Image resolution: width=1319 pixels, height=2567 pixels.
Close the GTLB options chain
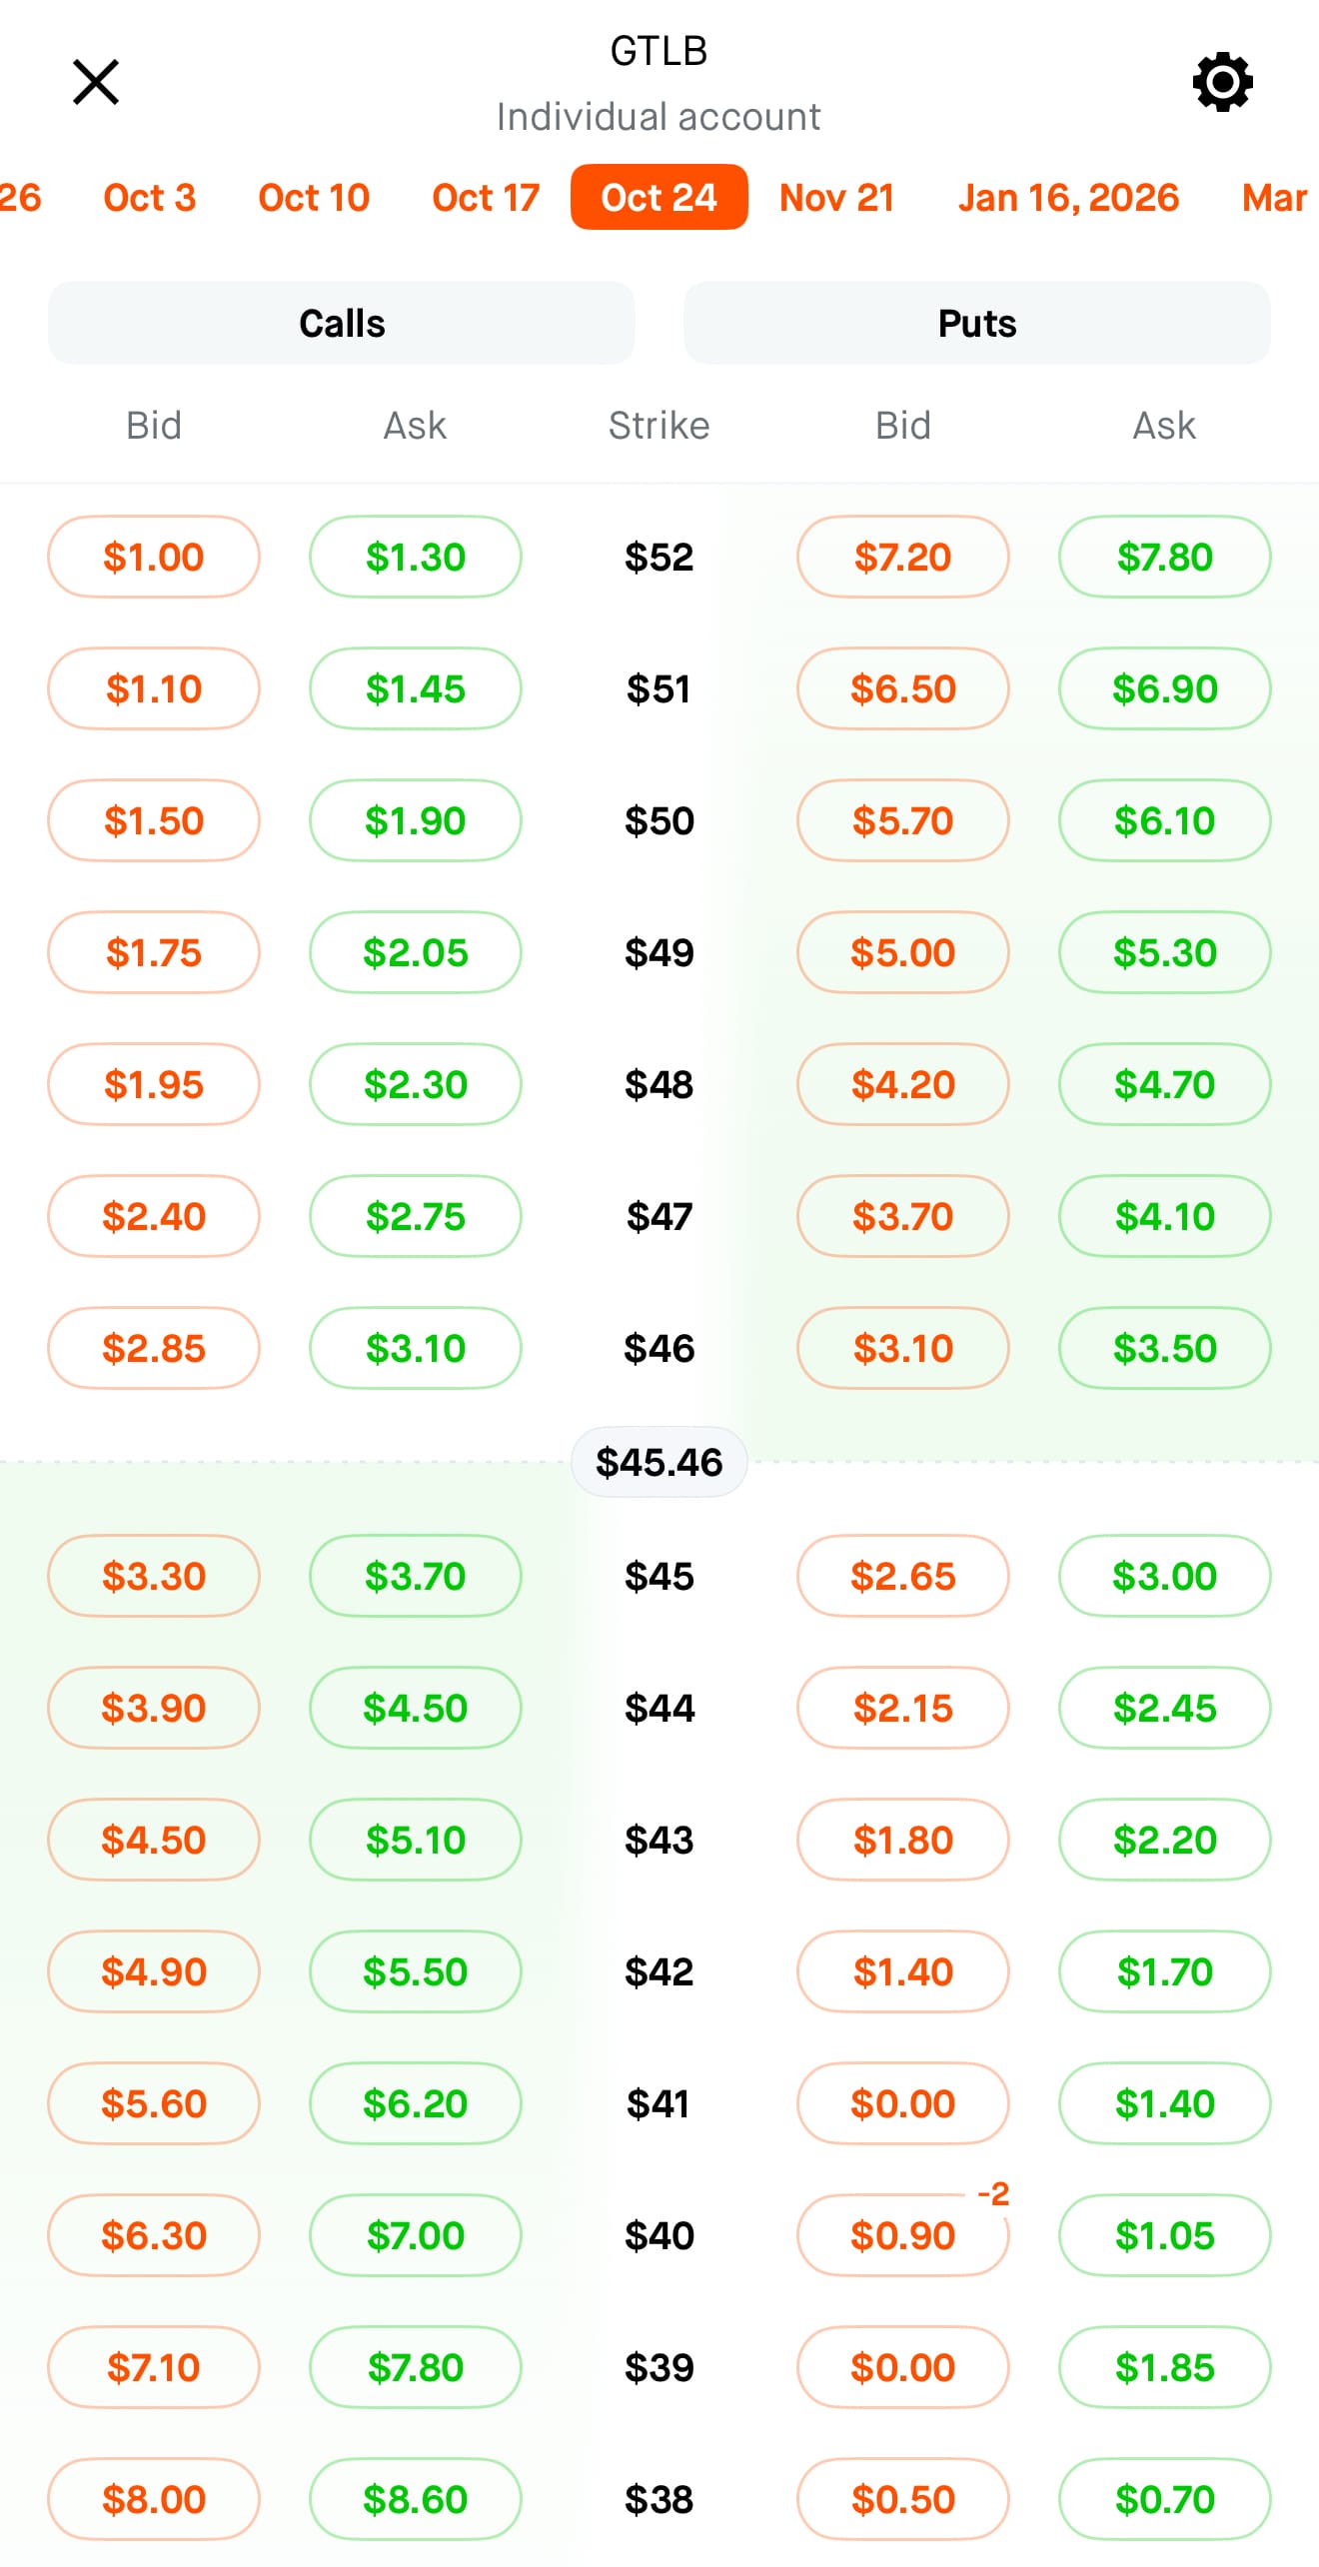tap(96, 82)
